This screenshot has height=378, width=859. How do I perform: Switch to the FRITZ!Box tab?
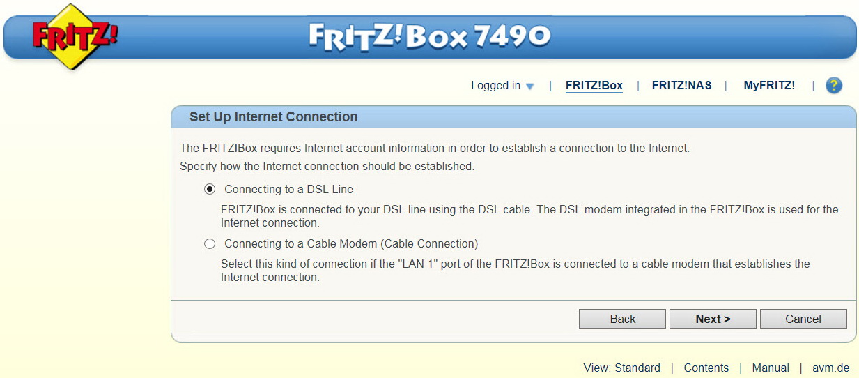[x=594, y=86]
